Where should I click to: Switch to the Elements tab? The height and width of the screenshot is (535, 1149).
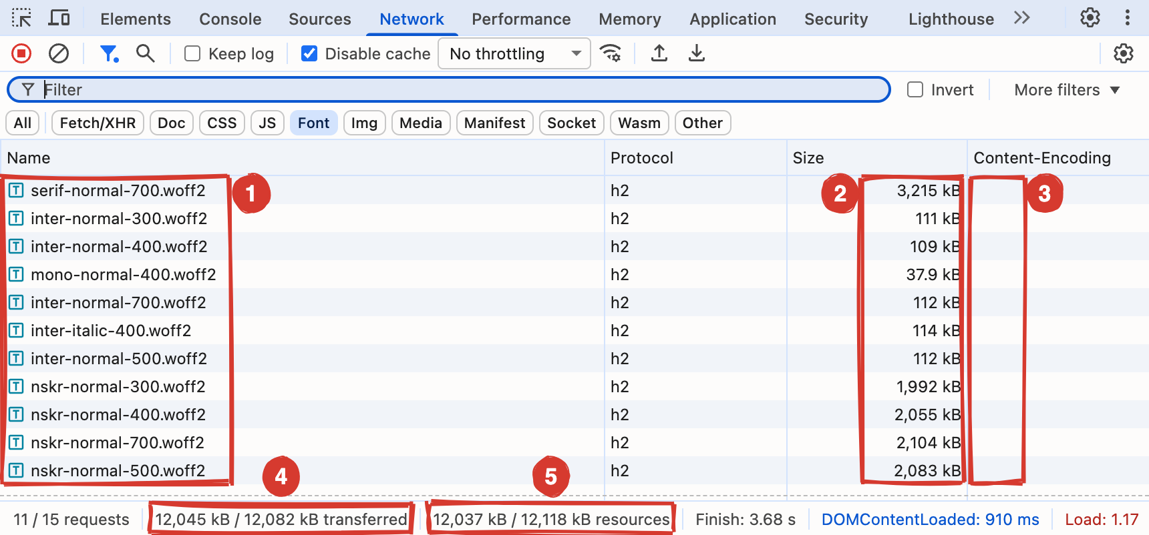click(136, 19)
